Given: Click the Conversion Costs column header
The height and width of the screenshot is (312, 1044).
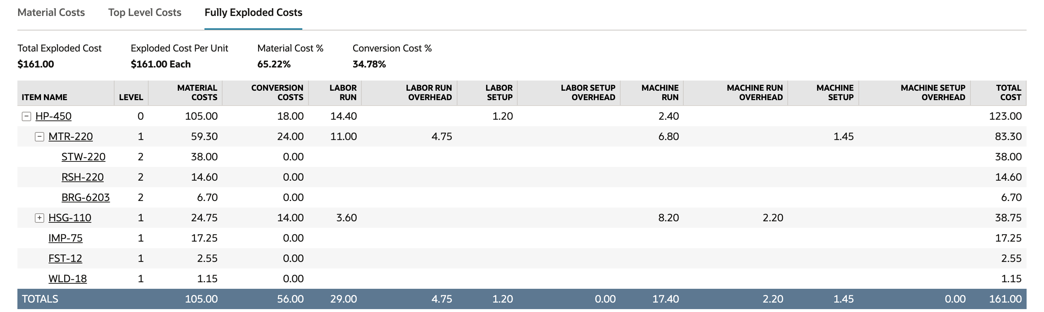Looking at the screenshot, I should point(265,93).
